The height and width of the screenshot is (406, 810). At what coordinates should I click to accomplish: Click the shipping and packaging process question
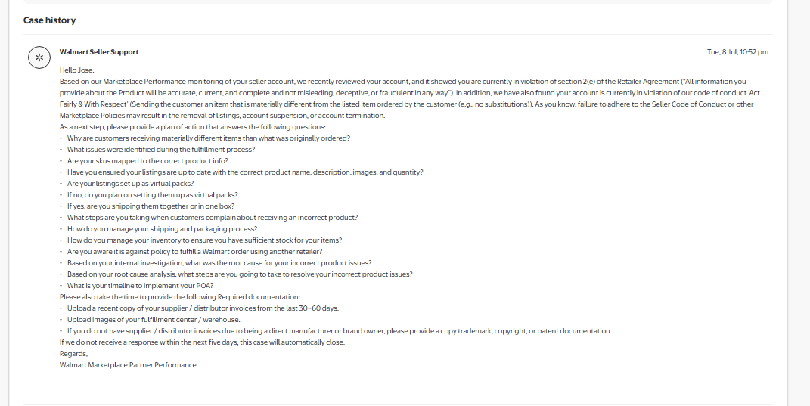[162, 229]
